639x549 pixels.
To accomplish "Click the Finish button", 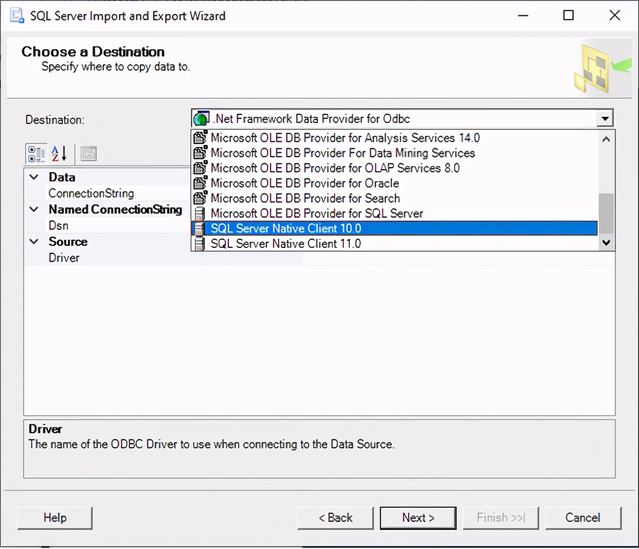I will coord(501,518).
